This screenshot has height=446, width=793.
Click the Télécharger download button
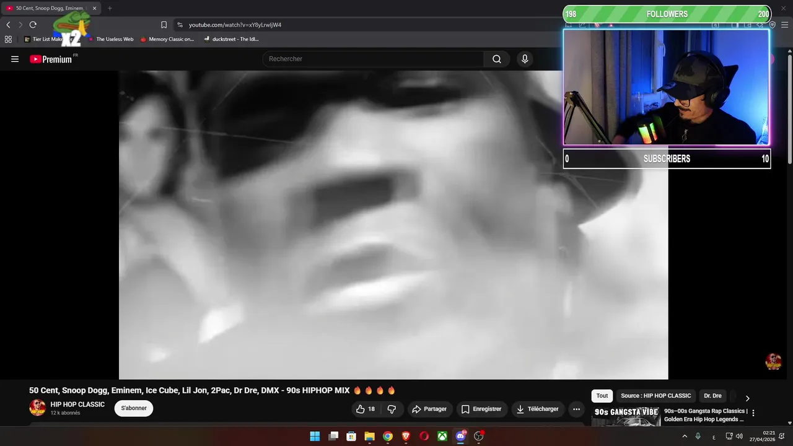[x=537, y=409]
